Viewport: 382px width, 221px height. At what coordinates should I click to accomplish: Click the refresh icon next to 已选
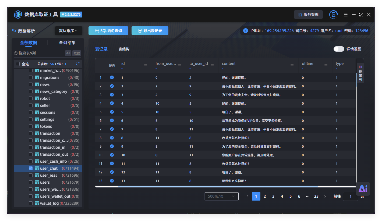78,64
